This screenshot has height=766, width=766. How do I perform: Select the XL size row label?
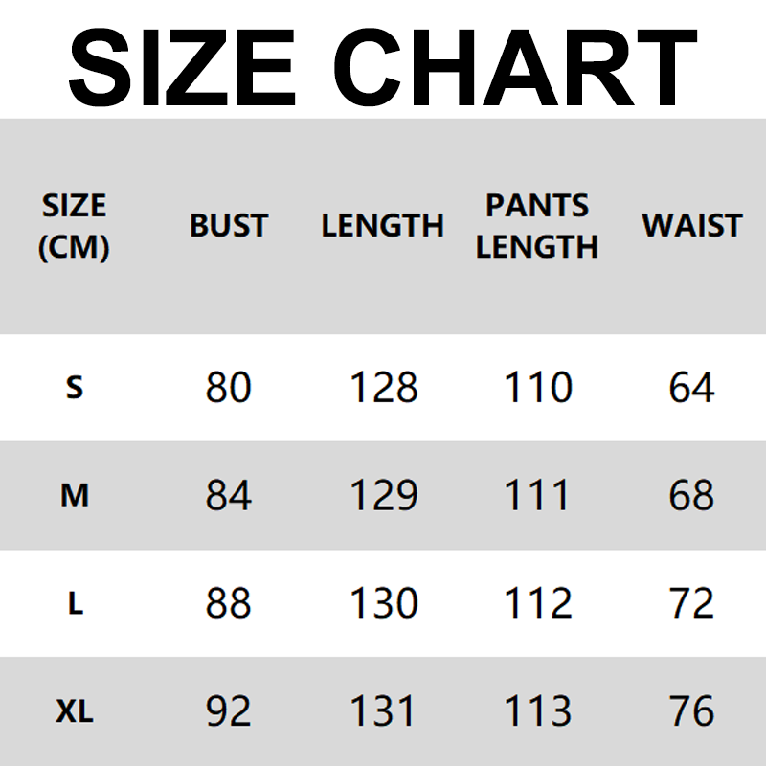tap(75, 711)
